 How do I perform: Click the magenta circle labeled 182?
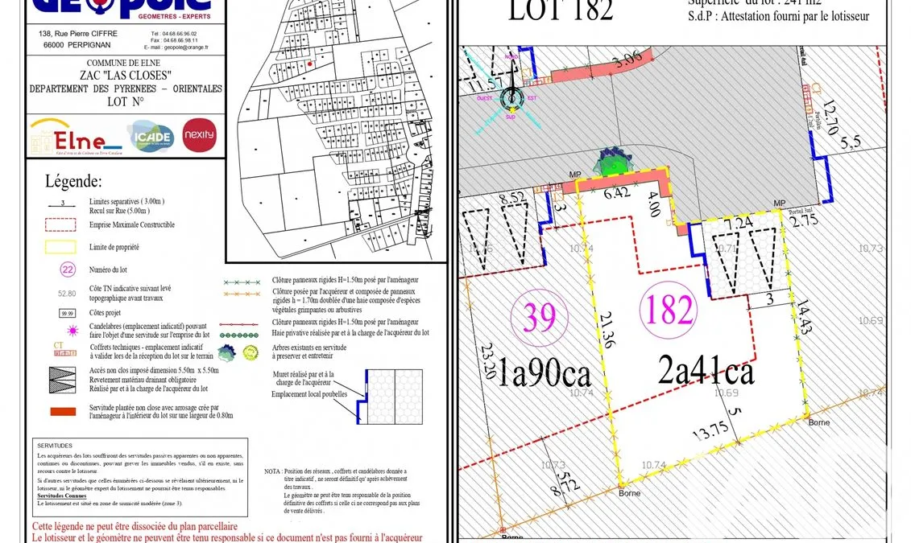pyautogui.click(x=668, y=309)
